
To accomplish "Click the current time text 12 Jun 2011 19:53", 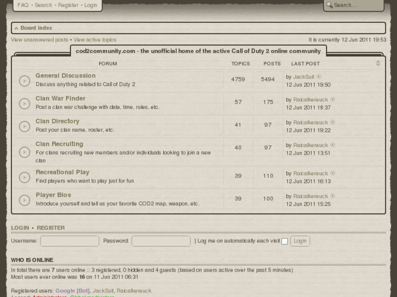I will click(364, 40).
